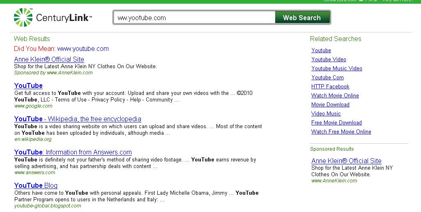This screenshot has width=421, height=212.
Task: Select related search 'Youtube'
Action: [x=321, y=50]
